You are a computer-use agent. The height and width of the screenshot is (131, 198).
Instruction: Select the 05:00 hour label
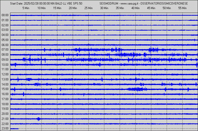click(5, 40)
